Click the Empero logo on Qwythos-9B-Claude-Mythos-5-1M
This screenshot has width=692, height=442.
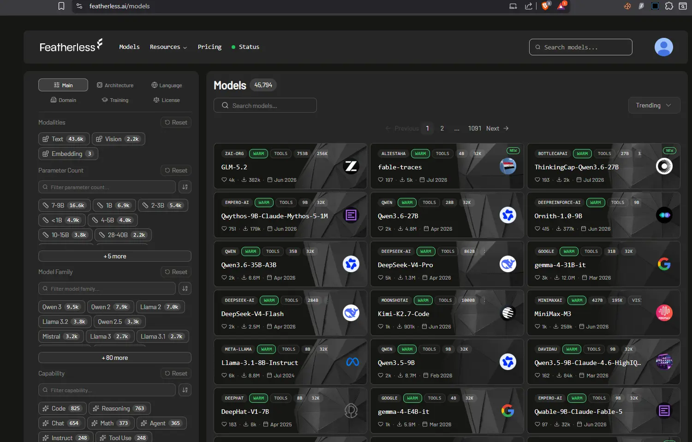351,215
